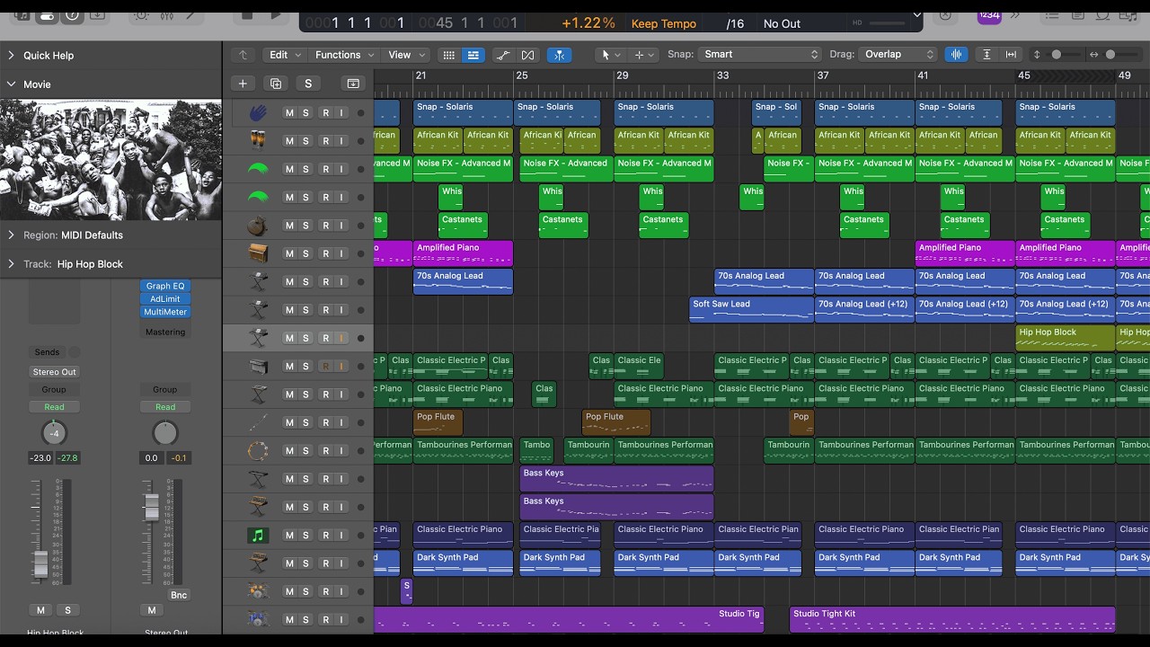Toggle the Flex view icon
The width and height of the screenshot is (1150, 647).
point(527,55)
